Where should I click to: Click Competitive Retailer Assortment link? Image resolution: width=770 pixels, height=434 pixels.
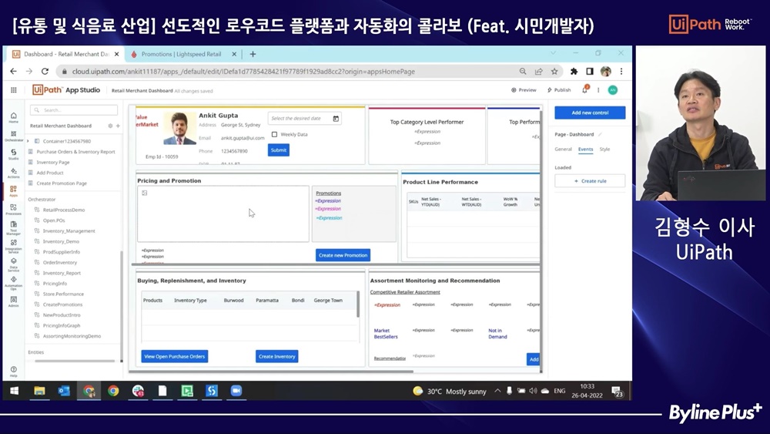405,292
